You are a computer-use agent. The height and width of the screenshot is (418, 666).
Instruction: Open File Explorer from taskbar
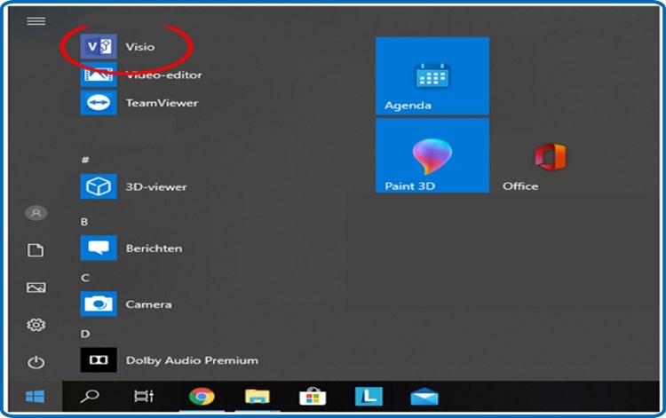pos(257,397)
